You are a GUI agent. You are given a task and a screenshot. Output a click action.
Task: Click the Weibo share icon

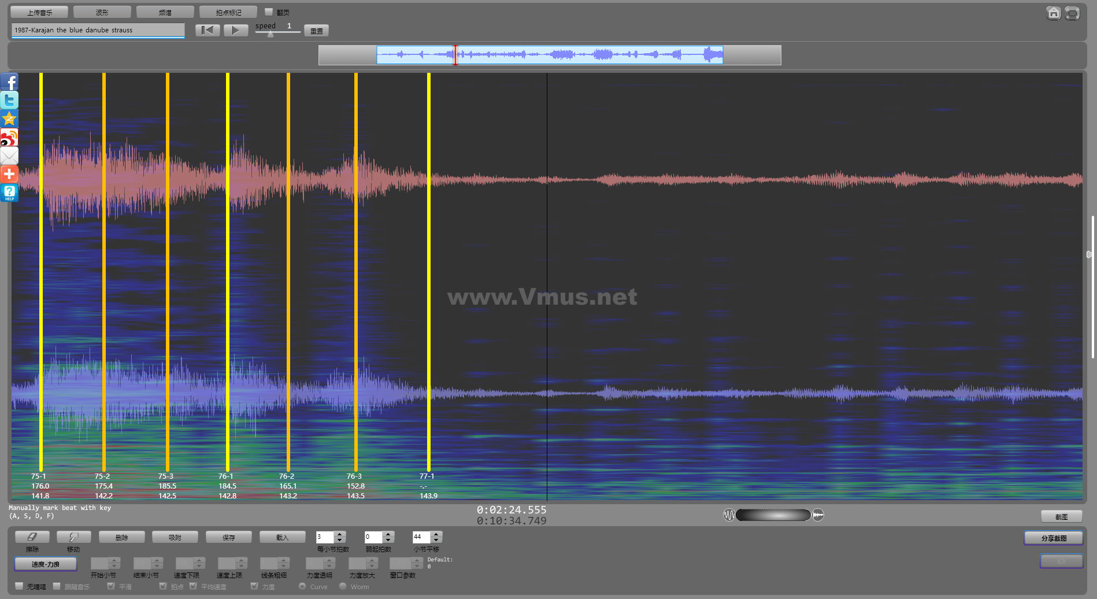(x=9, y=138)
